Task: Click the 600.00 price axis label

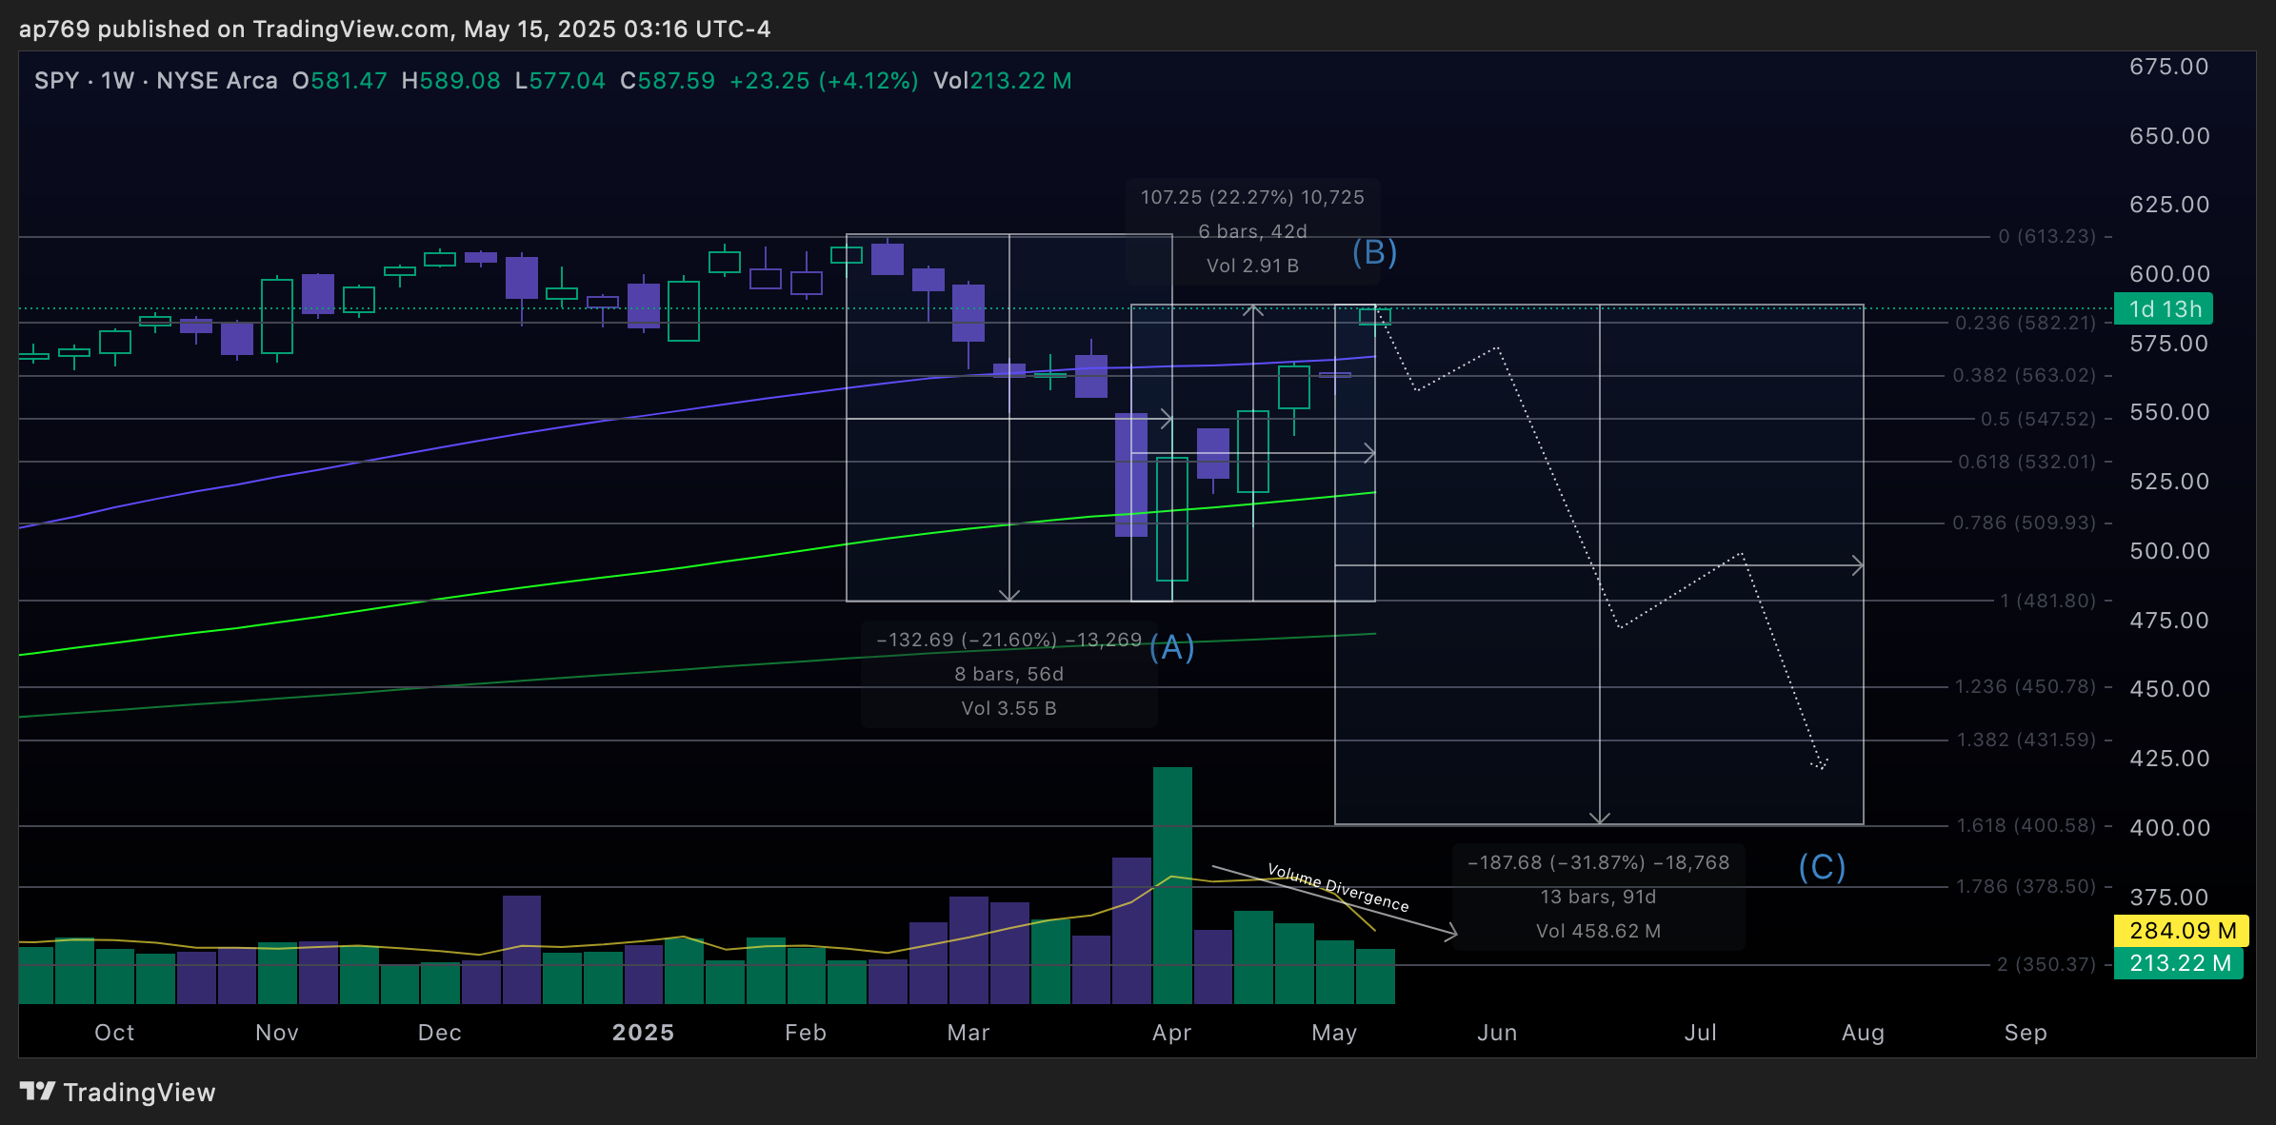Action: [2169, 274]
